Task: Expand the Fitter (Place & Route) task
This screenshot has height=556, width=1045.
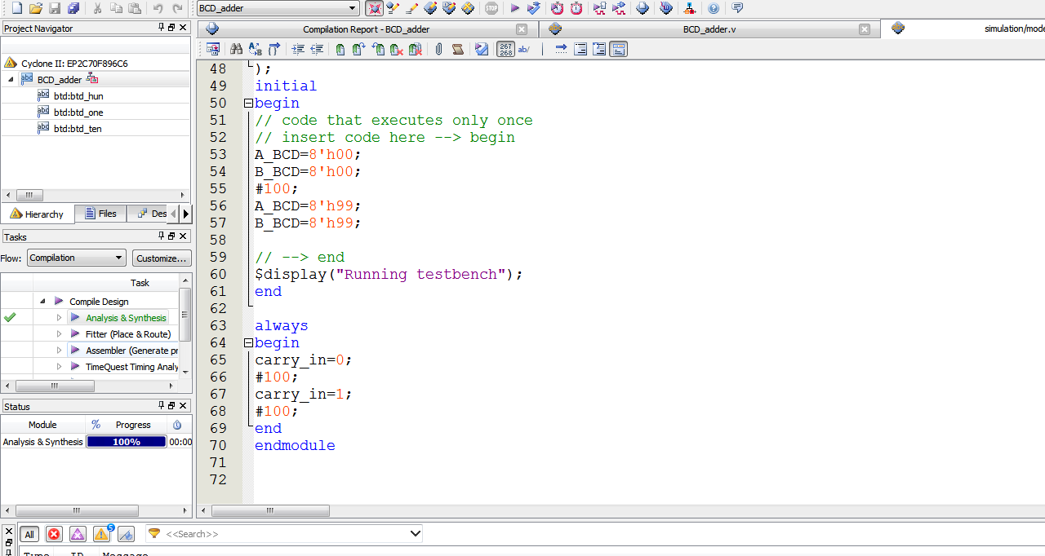Action: (59, 334)
